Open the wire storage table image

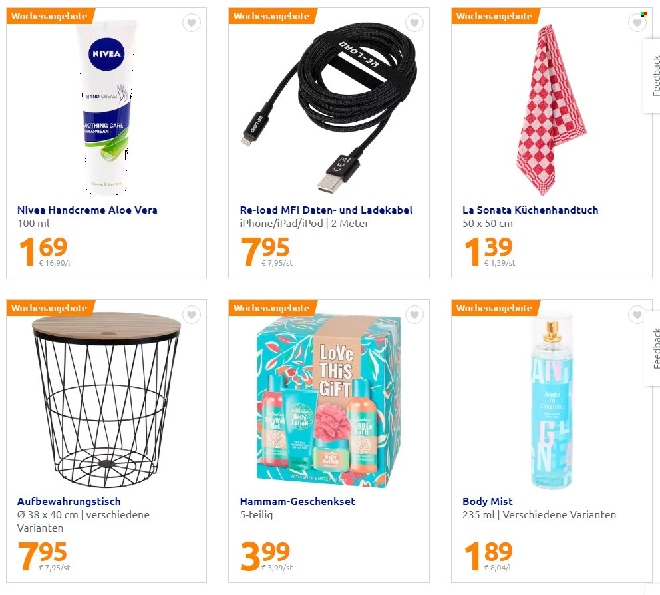pos(106,400)
